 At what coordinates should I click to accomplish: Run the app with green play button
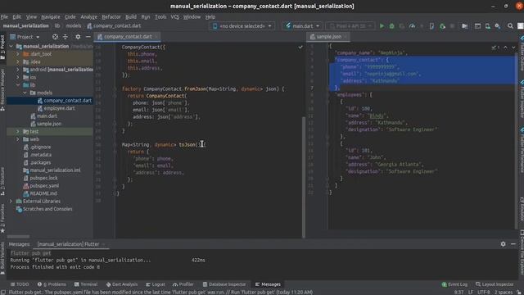click(x=382, y=26)
